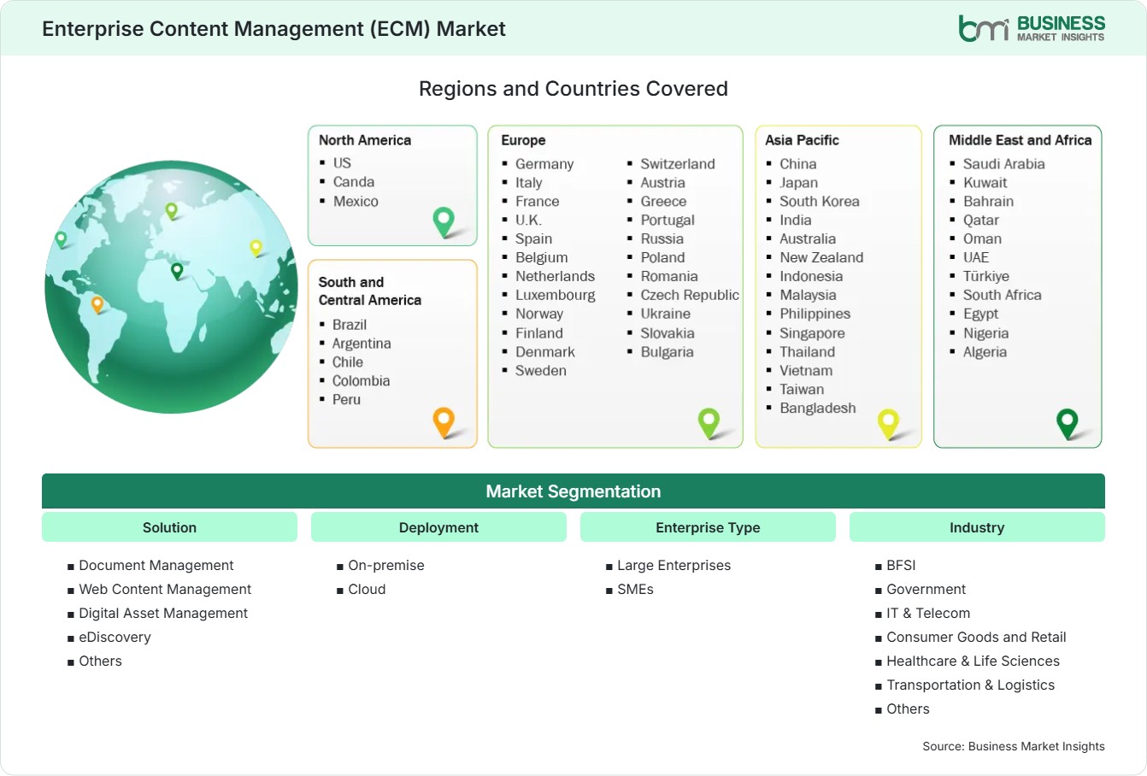Screen dimensions: 1147x776
Task: Click 'Germany' in the Europe list
Action: tap(544, 164)
